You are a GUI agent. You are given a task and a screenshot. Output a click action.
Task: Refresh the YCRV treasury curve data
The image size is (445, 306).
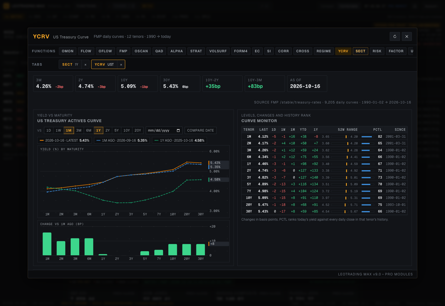click(x=395, y=36)
